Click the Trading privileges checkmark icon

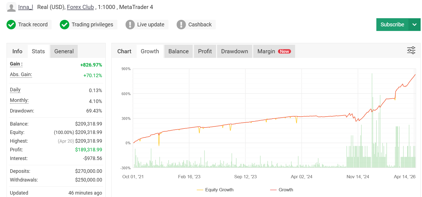(64, 25)
